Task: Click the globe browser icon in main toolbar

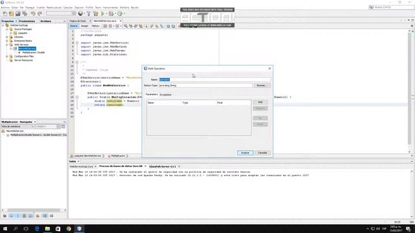Action: [80, 14]
